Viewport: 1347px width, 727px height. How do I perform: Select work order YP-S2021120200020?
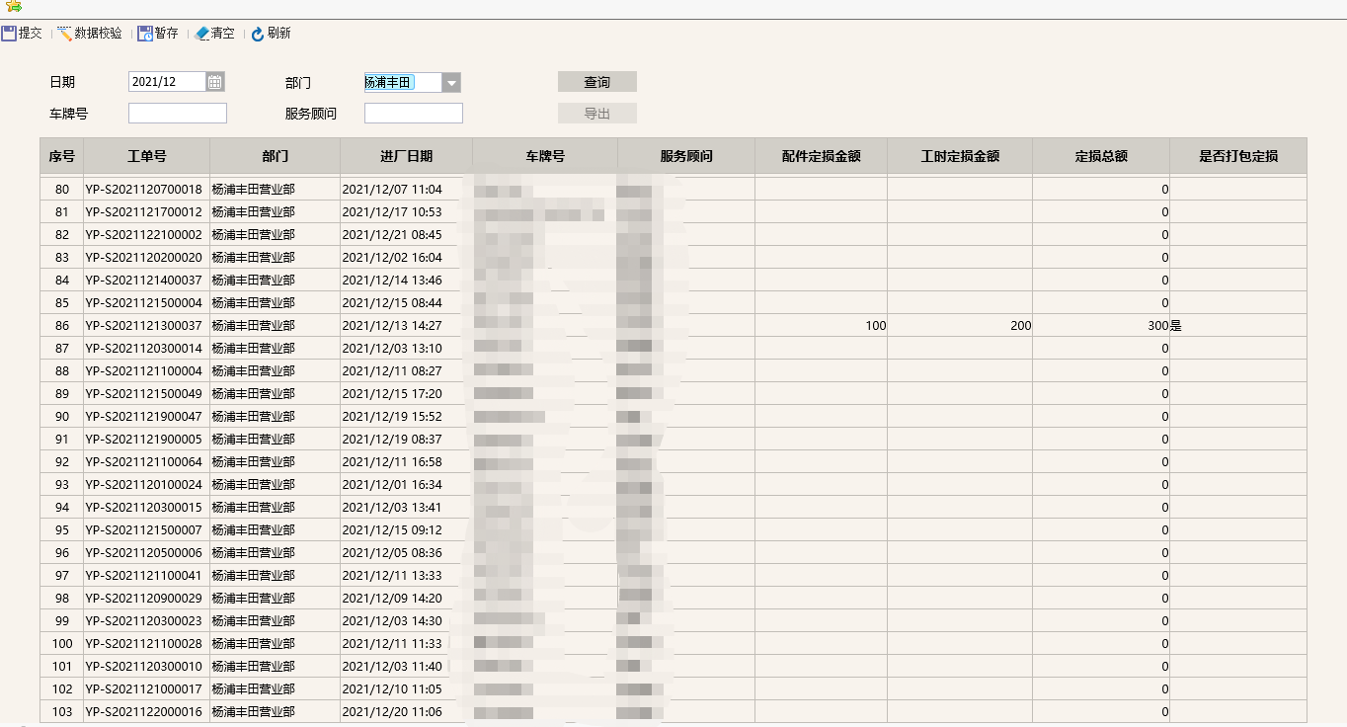(143, 258)
